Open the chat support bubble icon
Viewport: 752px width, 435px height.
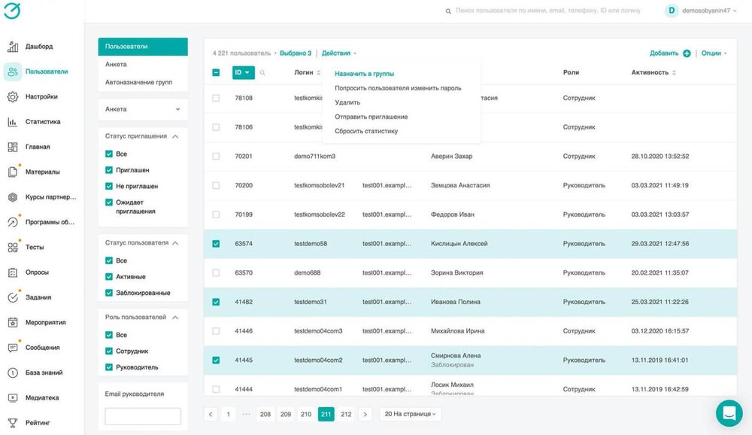pyautogui.click(x=729, y=413)
